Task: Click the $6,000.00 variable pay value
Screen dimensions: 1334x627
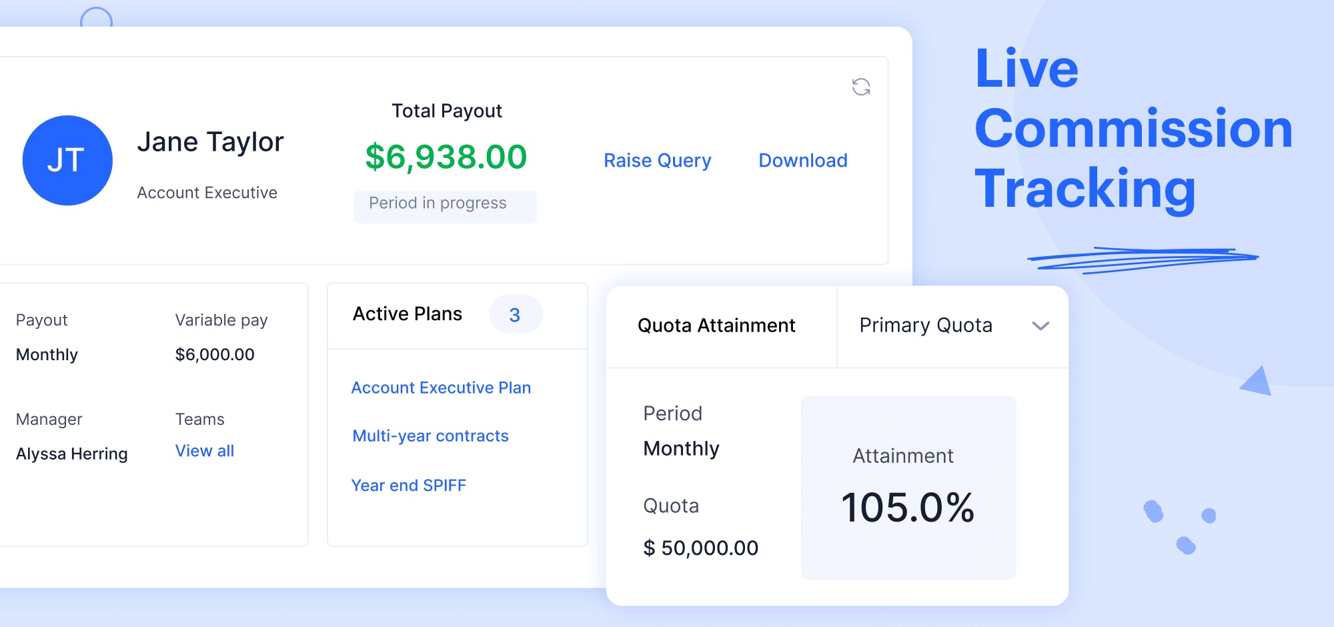Action: 215,354
